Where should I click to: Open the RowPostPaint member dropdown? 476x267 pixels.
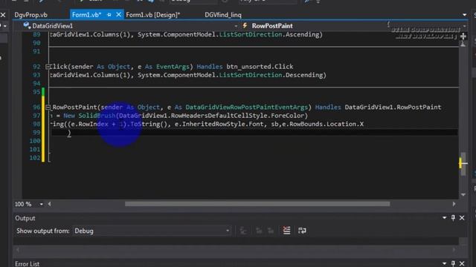[464, 26]
